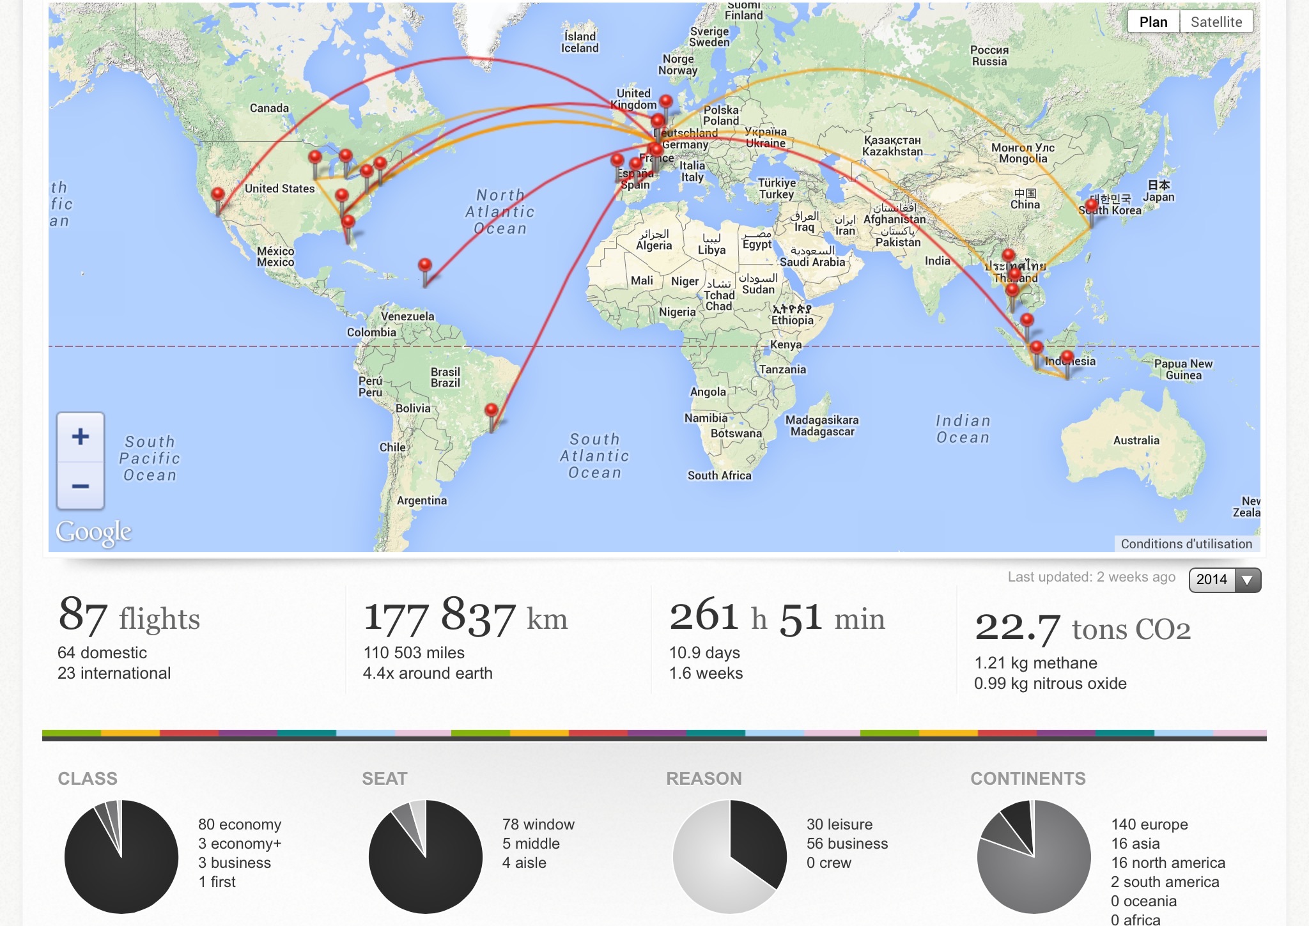Click the CLASS pie chart
Viewport: 1309px width, 926px height.
point(121,856)
